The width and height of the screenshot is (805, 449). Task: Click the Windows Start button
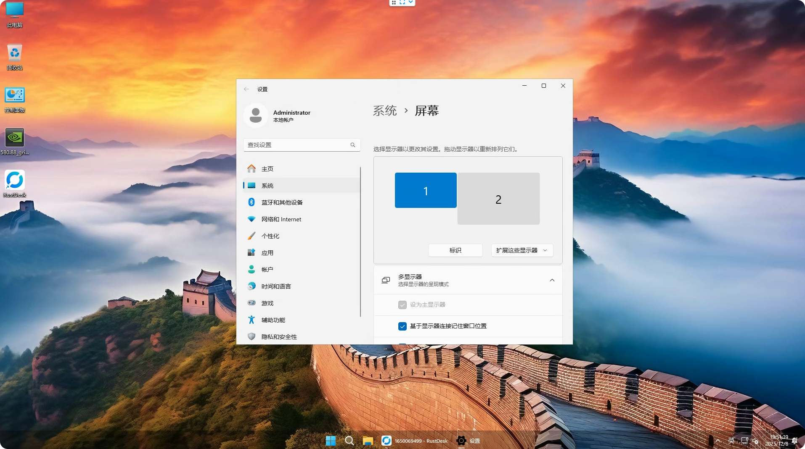pyautogui.click(x=331, y=441)
